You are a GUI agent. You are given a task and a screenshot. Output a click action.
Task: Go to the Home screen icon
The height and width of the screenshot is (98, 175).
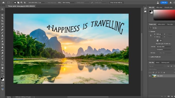point(3,2)
